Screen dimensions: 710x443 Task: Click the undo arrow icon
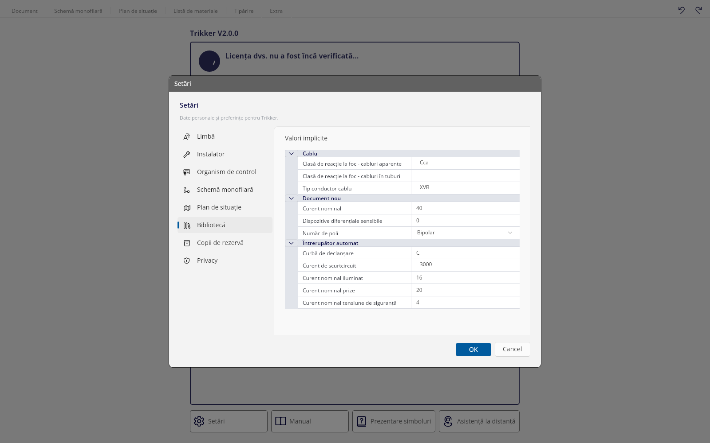coord(681,10)
